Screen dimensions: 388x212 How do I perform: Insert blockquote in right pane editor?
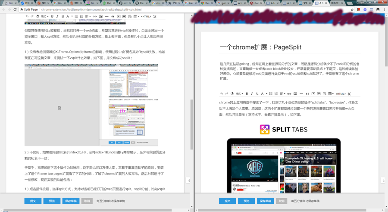point(307,94)
